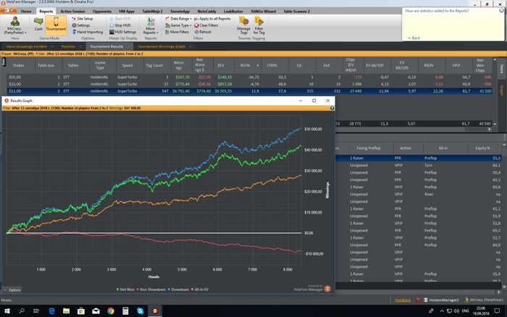
Task: Toggle the Non Showdown legend series
Action: click(x=151, y=289)
